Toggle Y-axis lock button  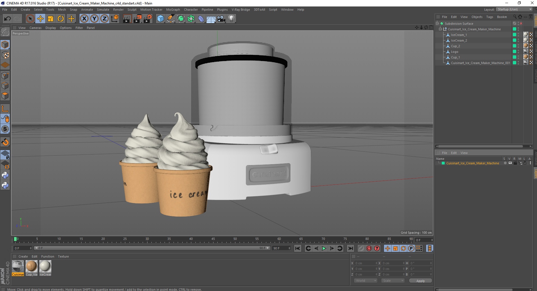click(94, 19)
